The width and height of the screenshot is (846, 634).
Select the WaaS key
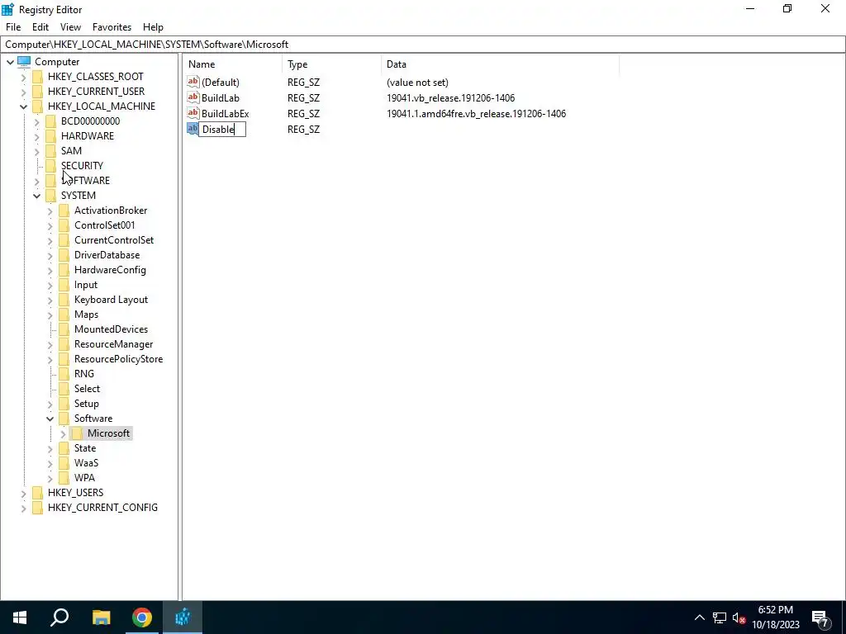pyautogui.click(x=86, y=463)
